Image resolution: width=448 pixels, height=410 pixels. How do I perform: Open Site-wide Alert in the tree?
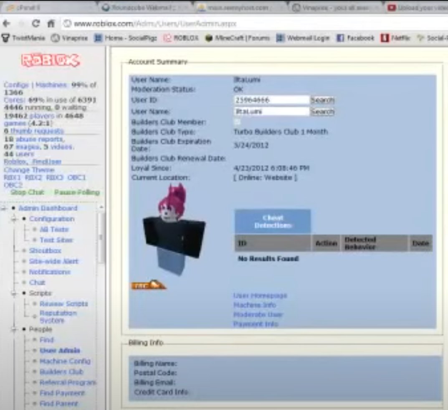click(54, 261)
